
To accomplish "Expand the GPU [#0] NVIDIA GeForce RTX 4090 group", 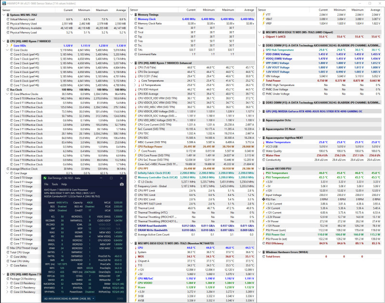I will 260,111.
